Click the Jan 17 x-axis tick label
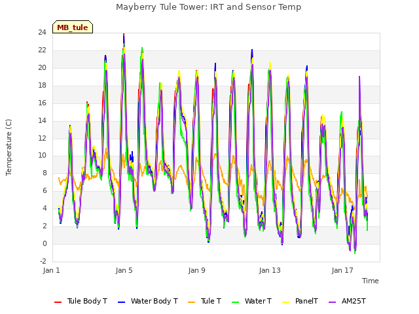 point(342,270)
